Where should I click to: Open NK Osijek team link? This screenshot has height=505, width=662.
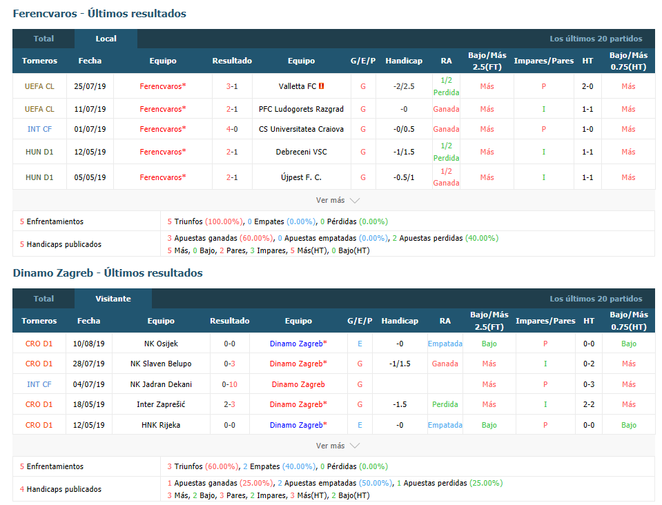pyautogui.click(x=161, y=344)
